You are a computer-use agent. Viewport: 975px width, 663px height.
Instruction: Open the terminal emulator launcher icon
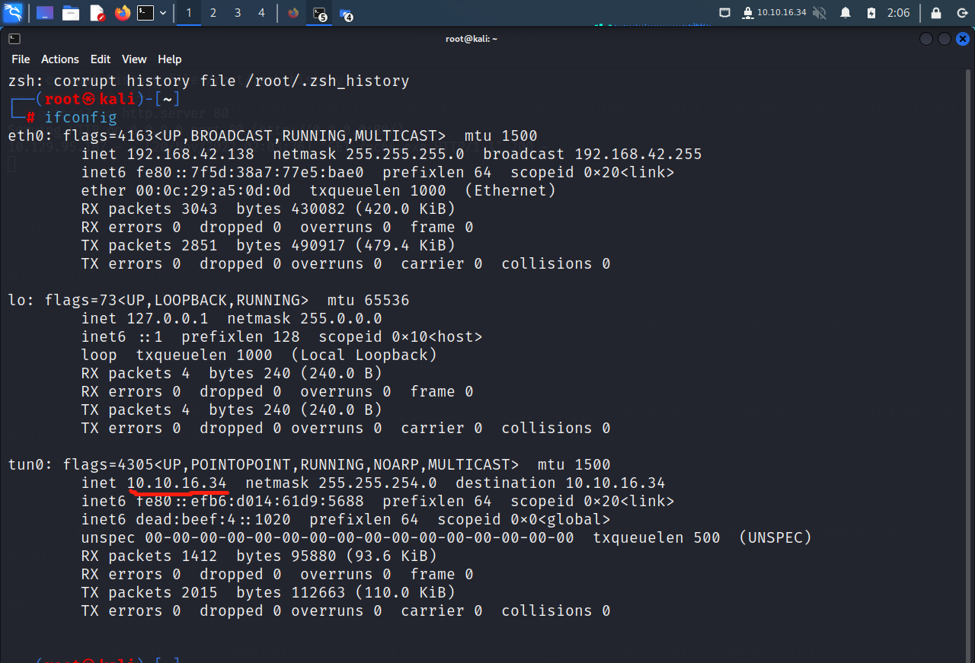(145, 13)
